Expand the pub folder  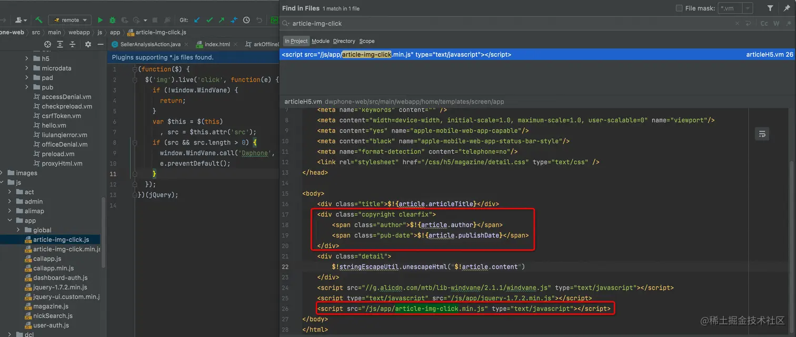(27, 87)
